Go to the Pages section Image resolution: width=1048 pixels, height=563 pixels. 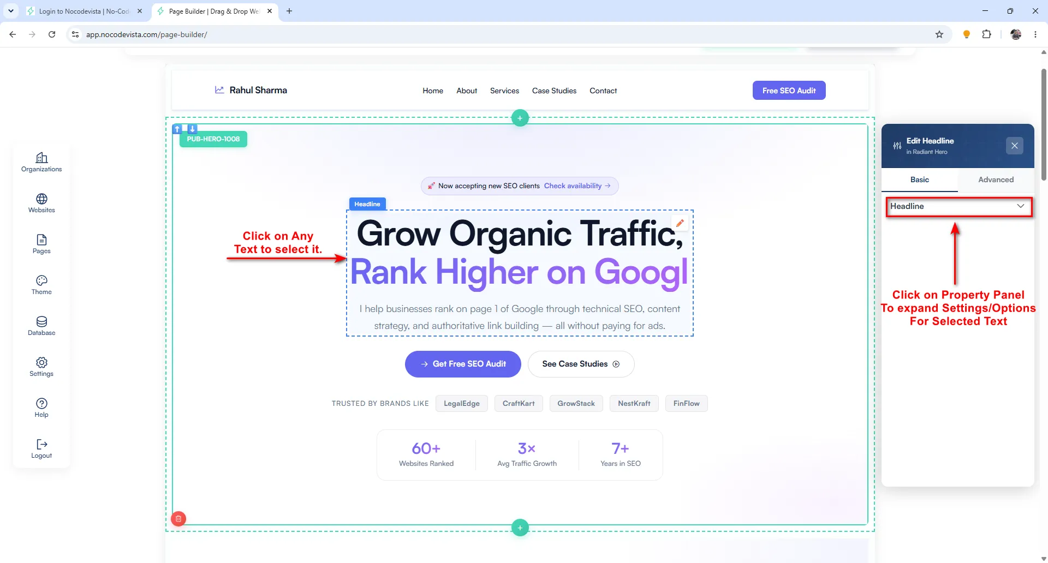(41, 244)
